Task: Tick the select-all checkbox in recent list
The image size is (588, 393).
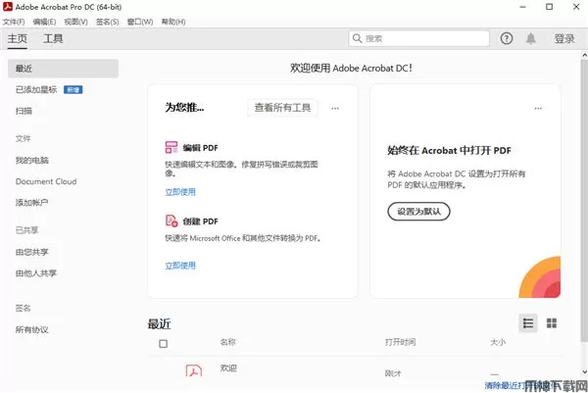Action: click(163, 343)
